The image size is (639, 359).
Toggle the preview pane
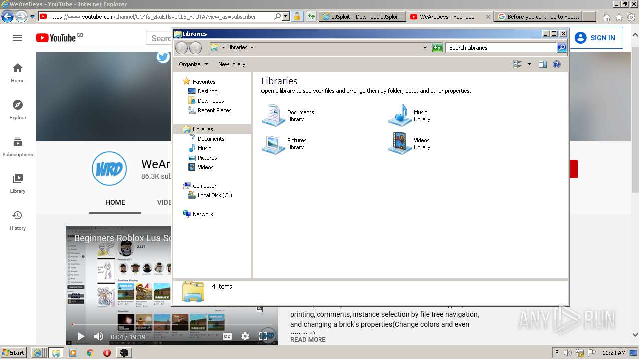(x=543, y=64)
